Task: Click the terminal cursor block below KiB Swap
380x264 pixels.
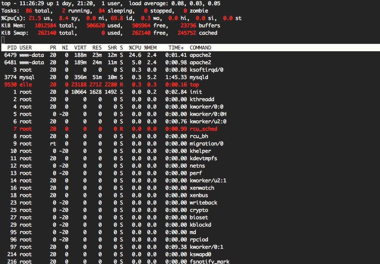Action: 3,40
